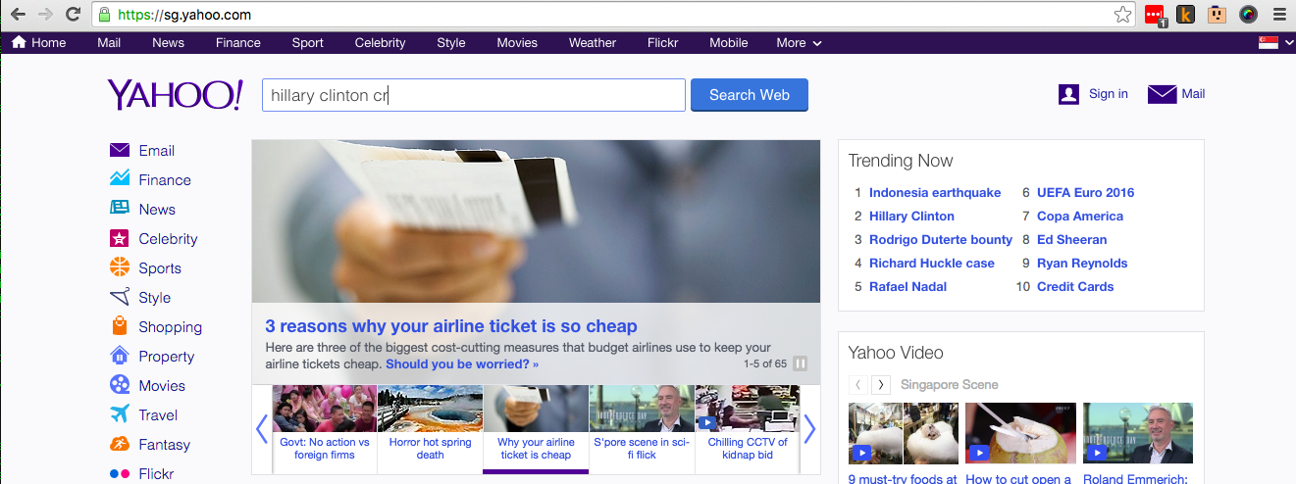1296x484 pixels.
Task: Click the Property house icon in the sidebar
Action: pyautogui.click(x=120, y=356)
